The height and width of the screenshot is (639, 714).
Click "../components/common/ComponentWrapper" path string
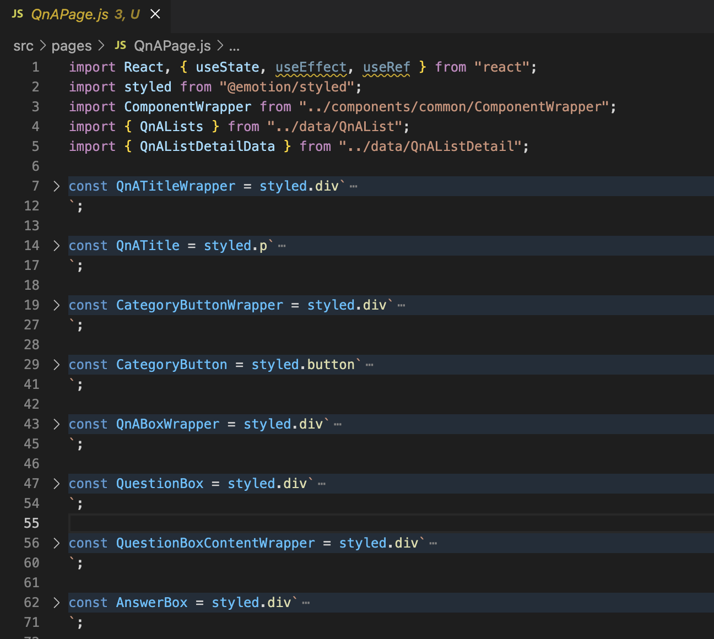coord(453,107)
